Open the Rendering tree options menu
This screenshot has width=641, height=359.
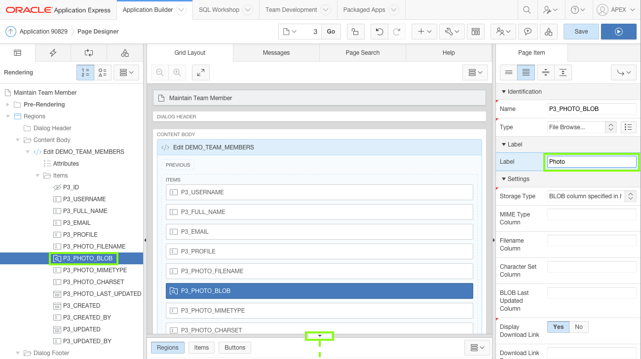[126, 72]
